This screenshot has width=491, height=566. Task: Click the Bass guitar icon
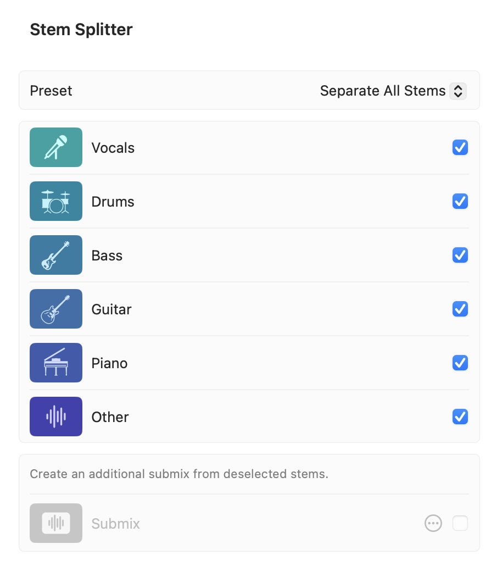(x=55, y=255)
